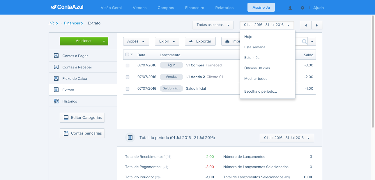Click the user profile icon
This screenshot has width=375, height=180.
290,8
